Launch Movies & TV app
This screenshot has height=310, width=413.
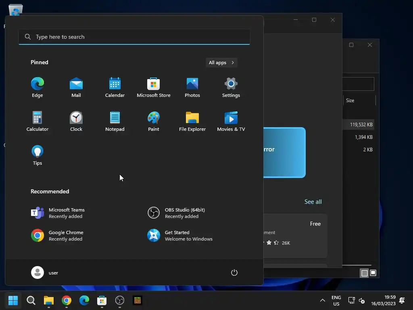(x=231, y=121)
